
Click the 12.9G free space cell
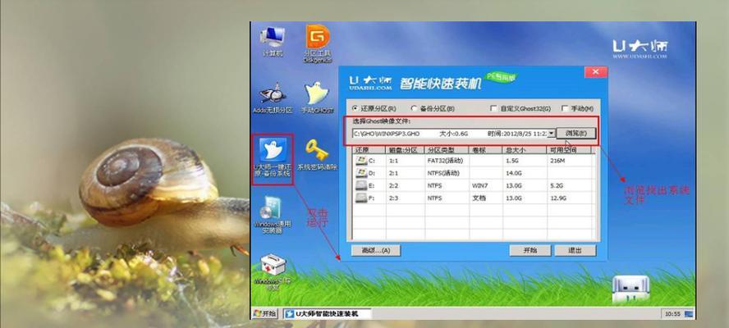pyautogui.click(x=557, y=198)
